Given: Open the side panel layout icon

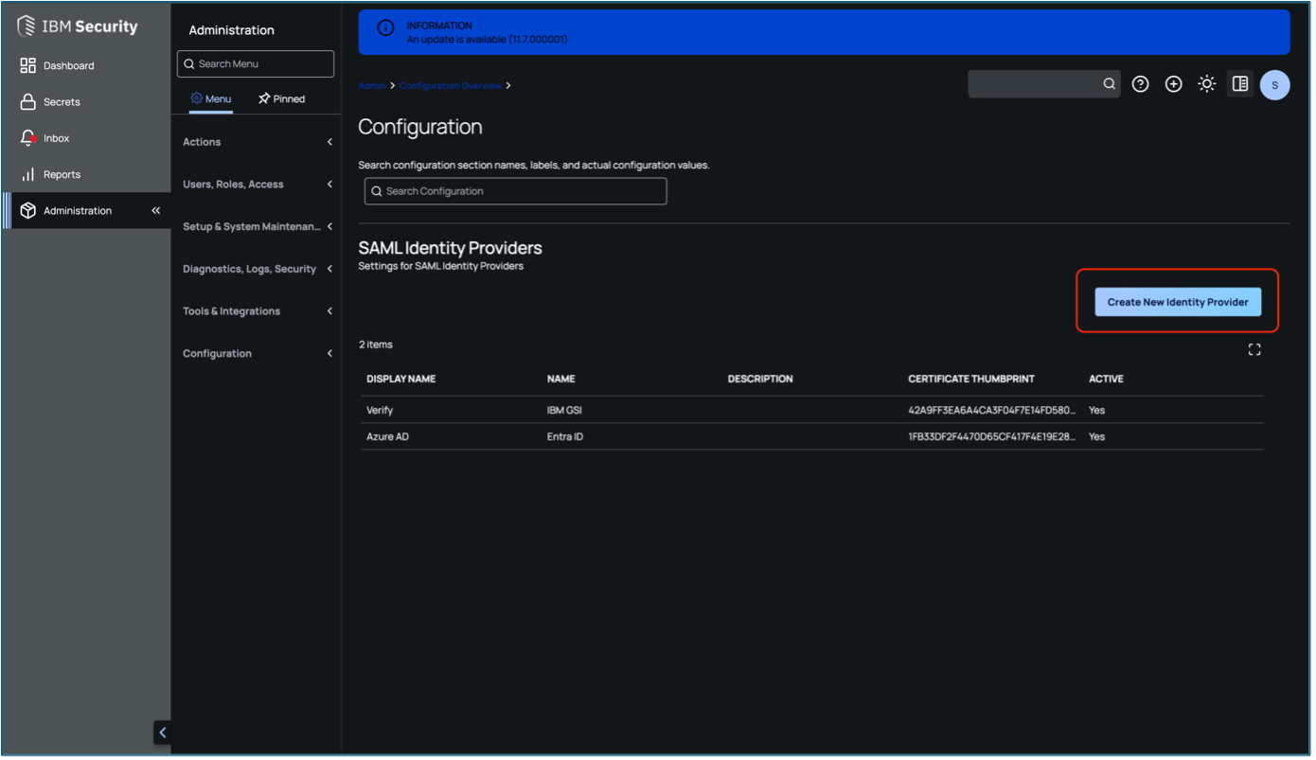Looking at the screenshot, I should [1240, 84].
